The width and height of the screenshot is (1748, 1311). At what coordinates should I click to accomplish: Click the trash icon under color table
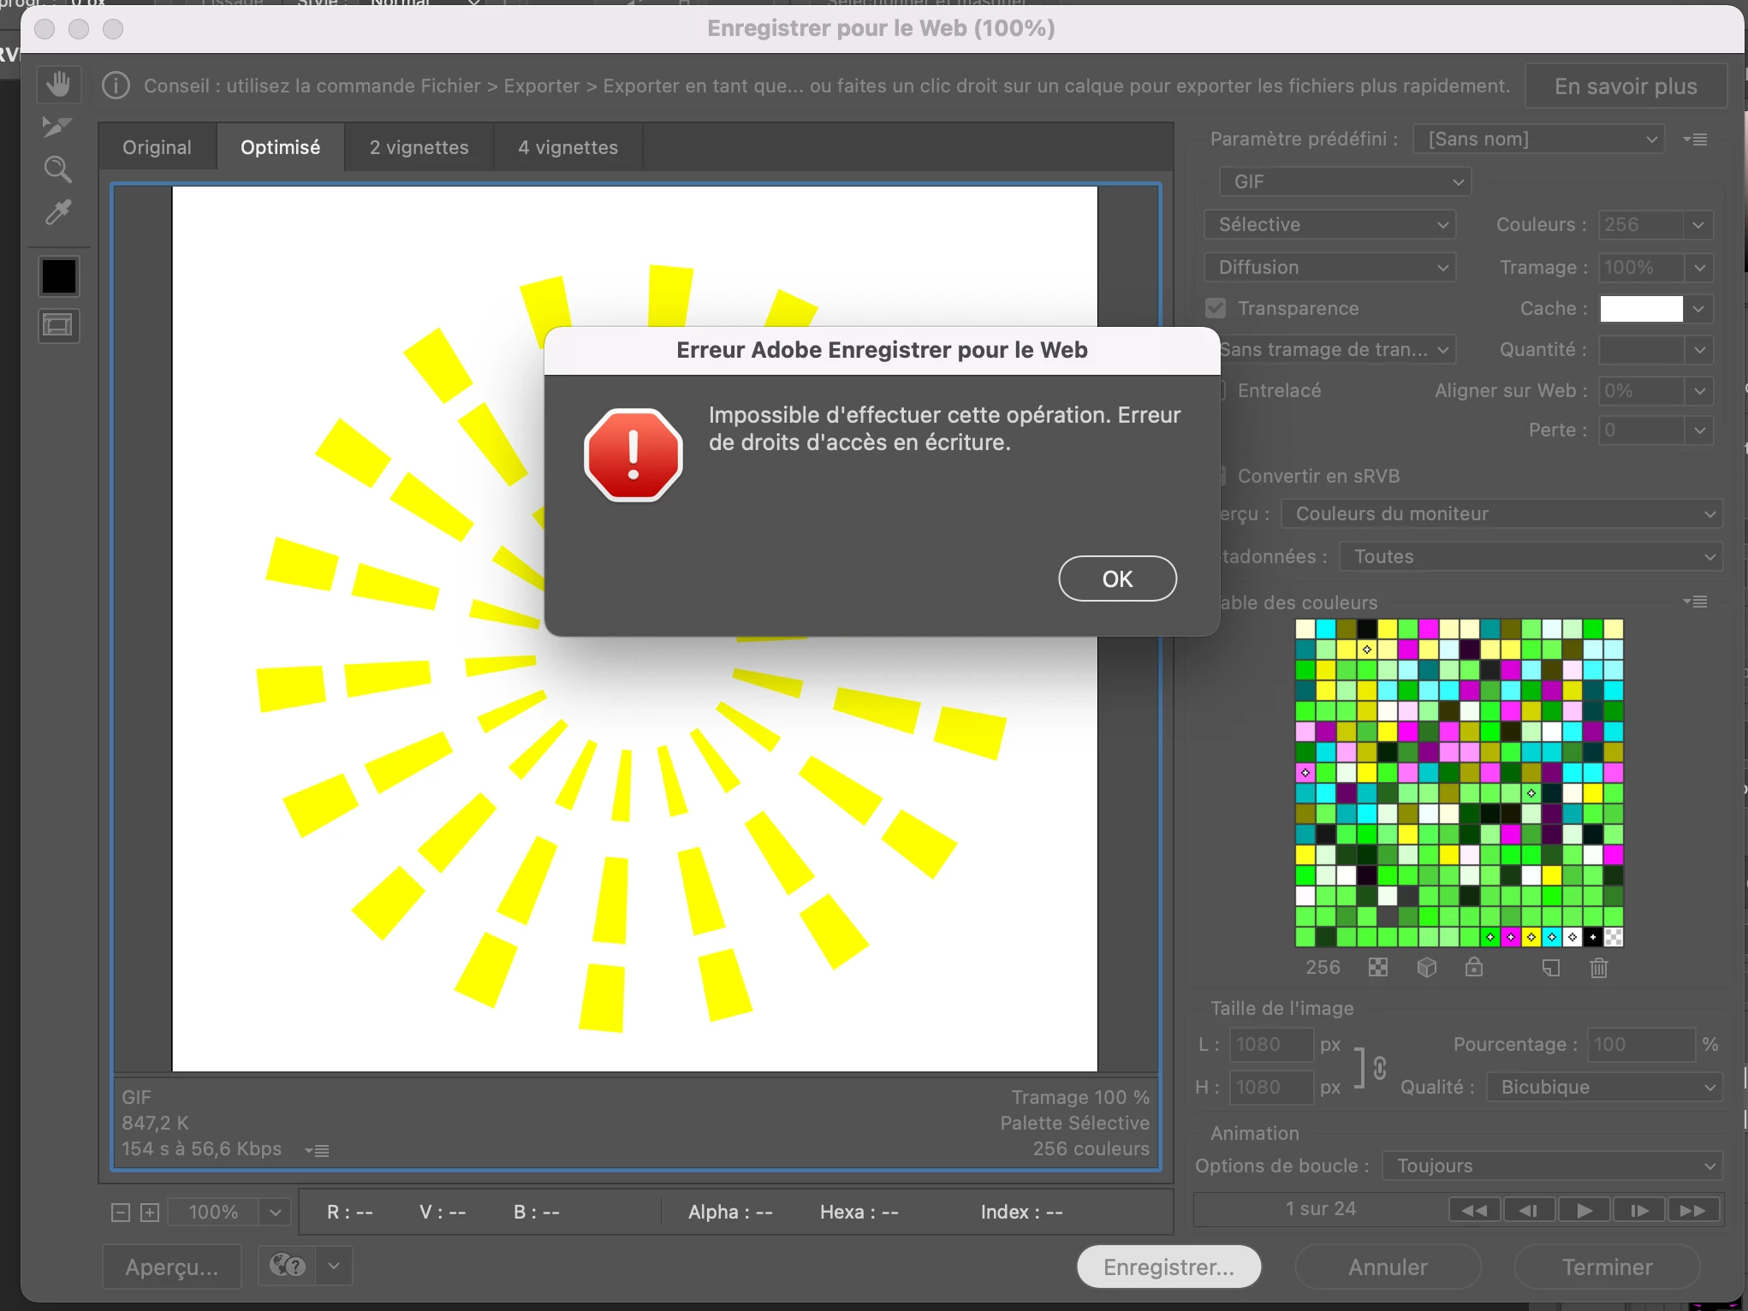tap(1598, 968)
